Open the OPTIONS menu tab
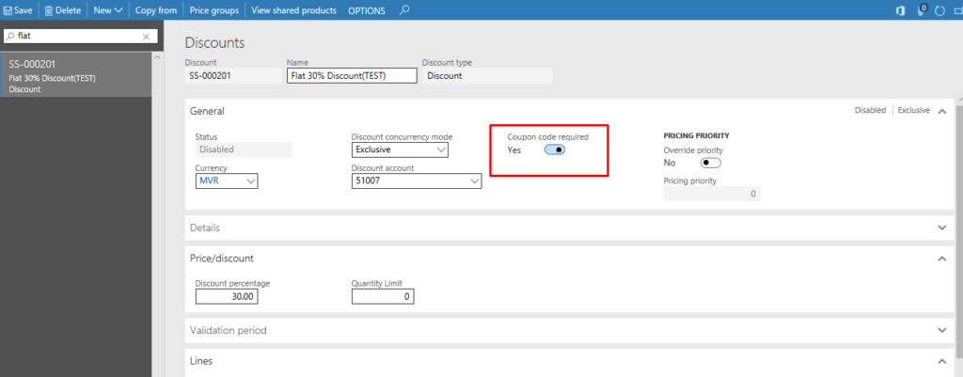The width and height of the screenshot is (963, 377). pyautogui.click(x=367, y=10)
